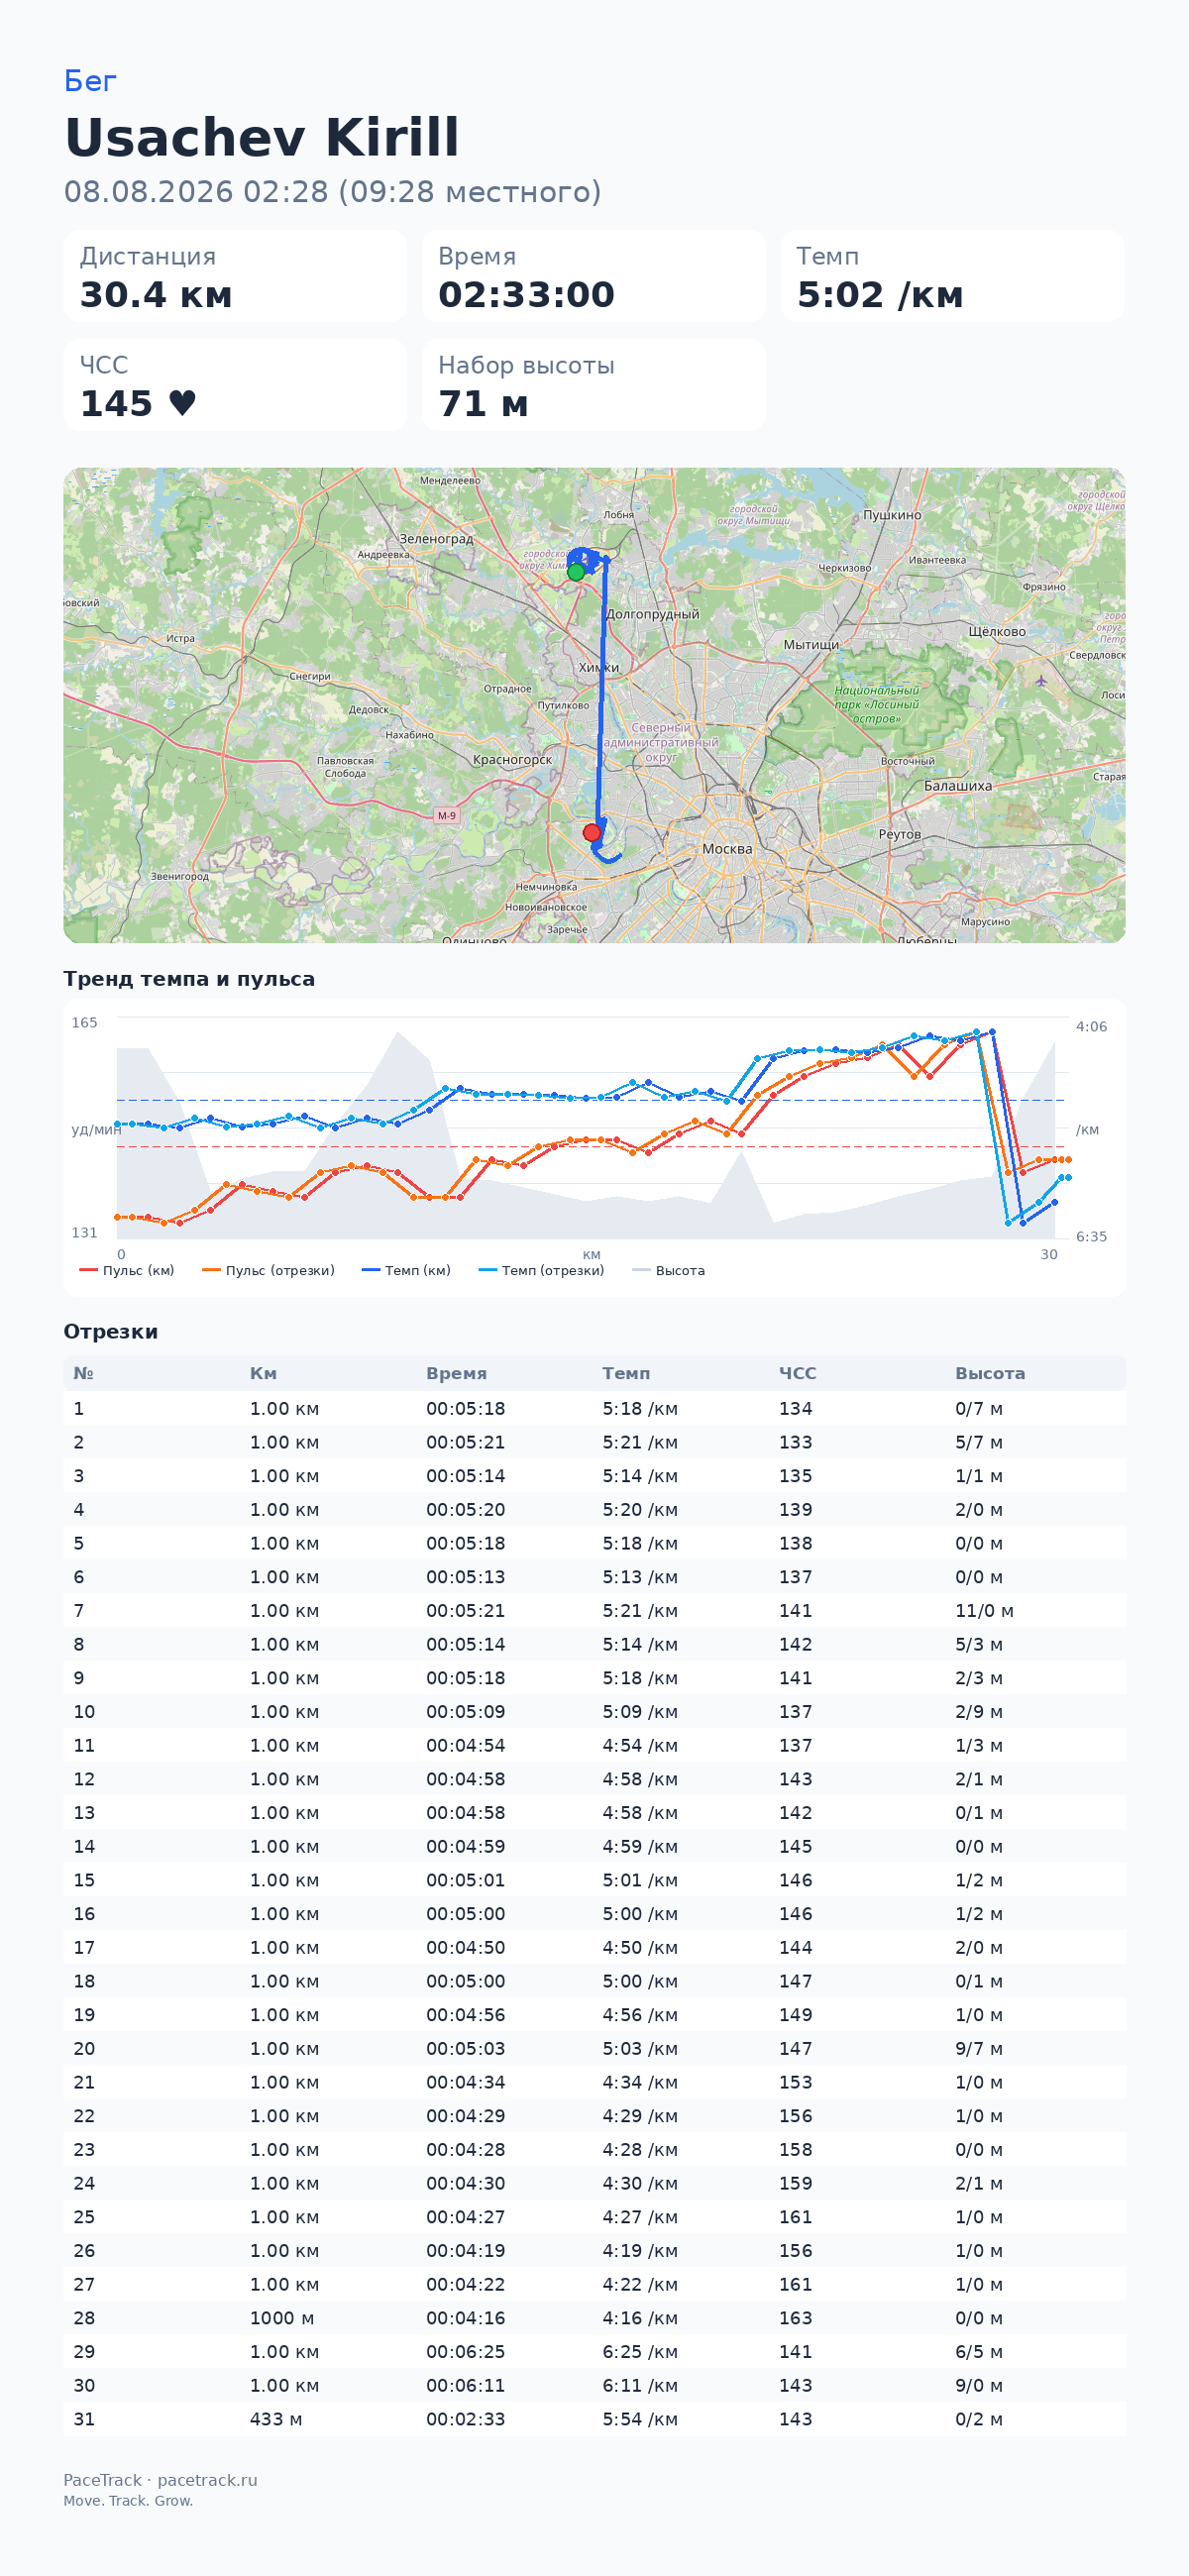
Task: Select segment row 29 with 6:25 pace
Action: click(594, 2351)
